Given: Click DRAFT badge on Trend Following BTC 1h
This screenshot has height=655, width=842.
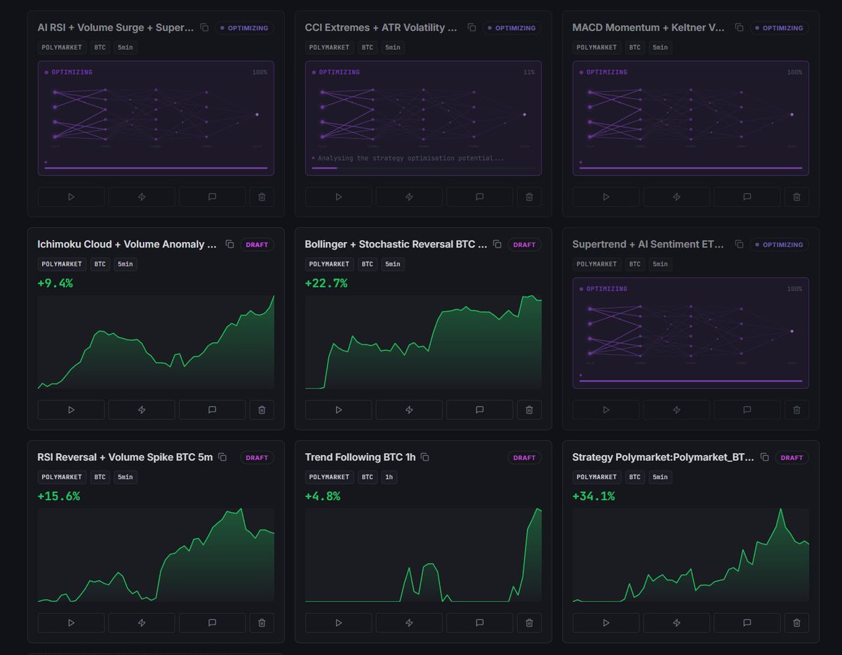Looking at the screenshot, I should 524,457.
